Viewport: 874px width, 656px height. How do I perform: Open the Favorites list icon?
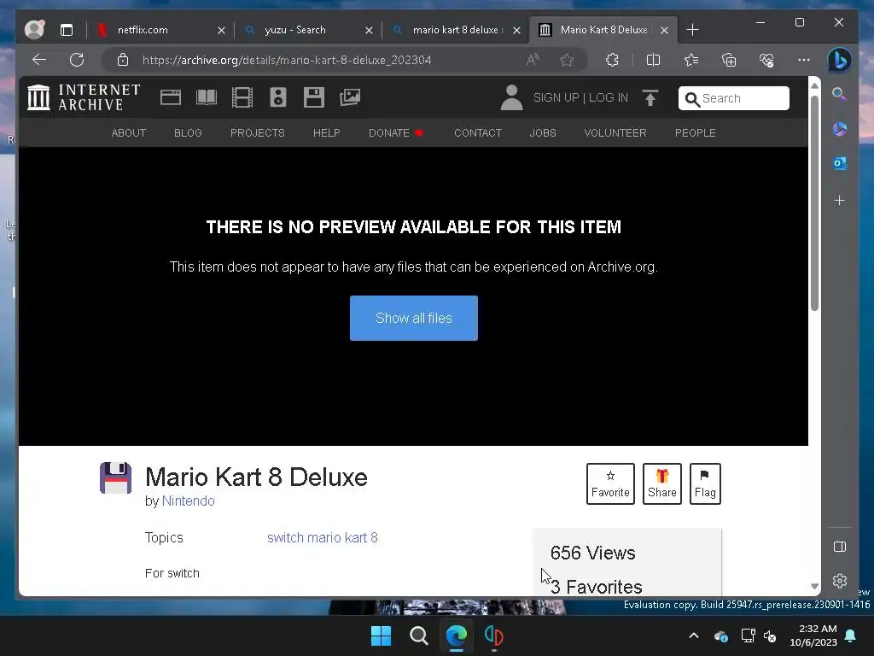coord(691,60)
